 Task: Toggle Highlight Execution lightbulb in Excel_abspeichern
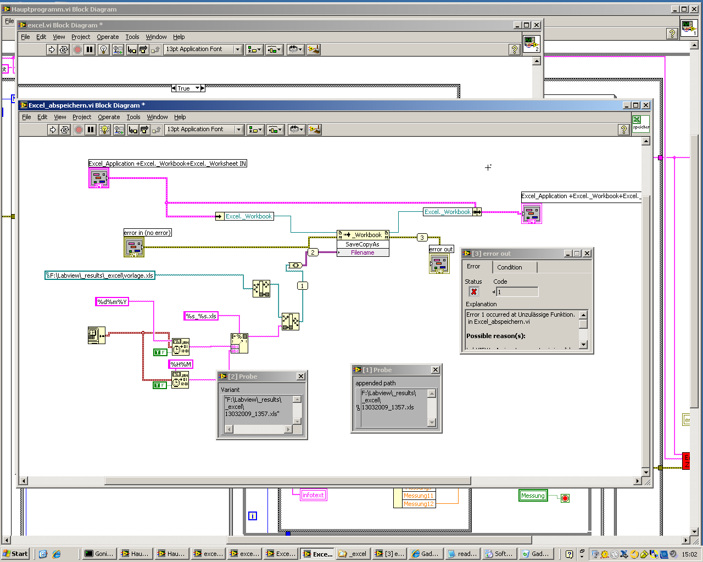[104, 130]
